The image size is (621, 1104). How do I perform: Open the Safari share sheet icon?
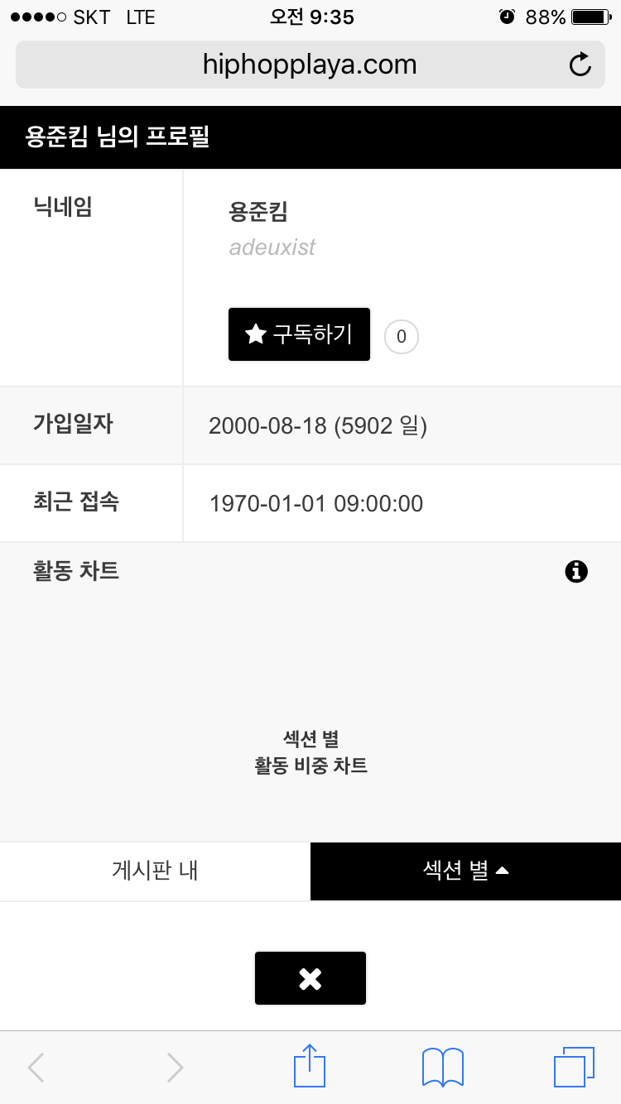(310, 1066)
